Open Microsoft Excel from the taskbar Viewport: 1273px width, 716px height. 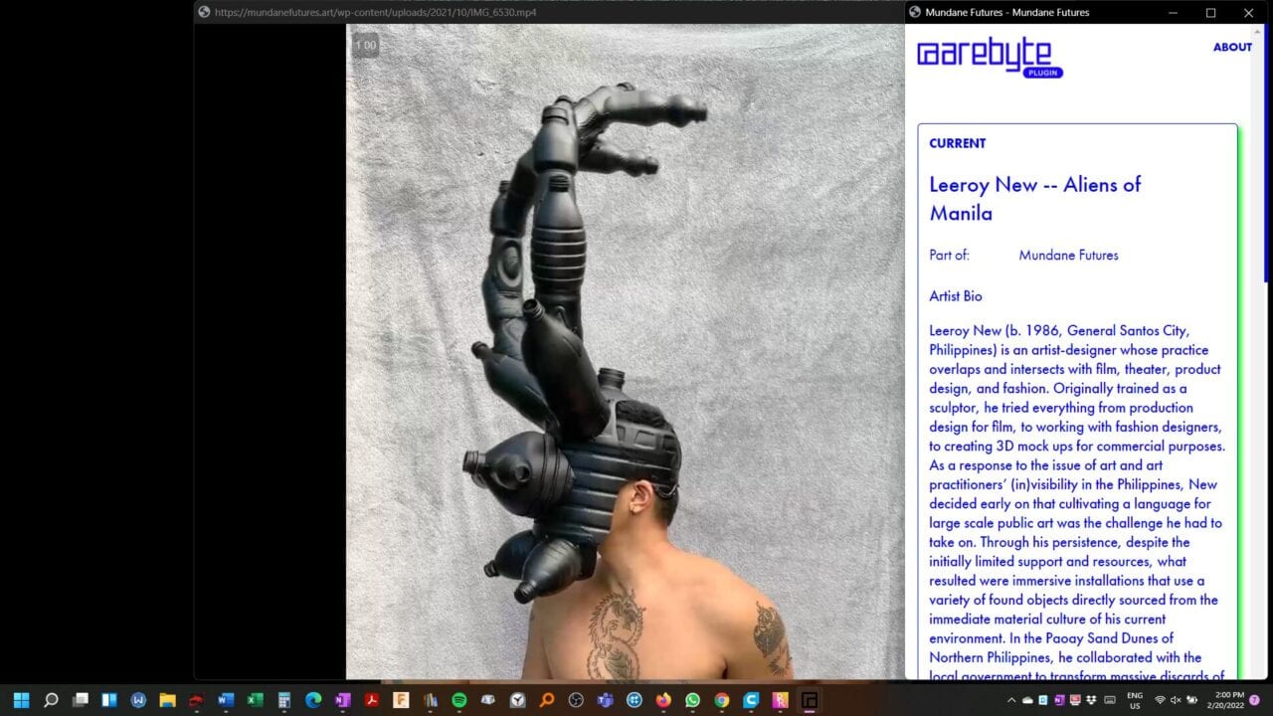click(x=255, y=700)
